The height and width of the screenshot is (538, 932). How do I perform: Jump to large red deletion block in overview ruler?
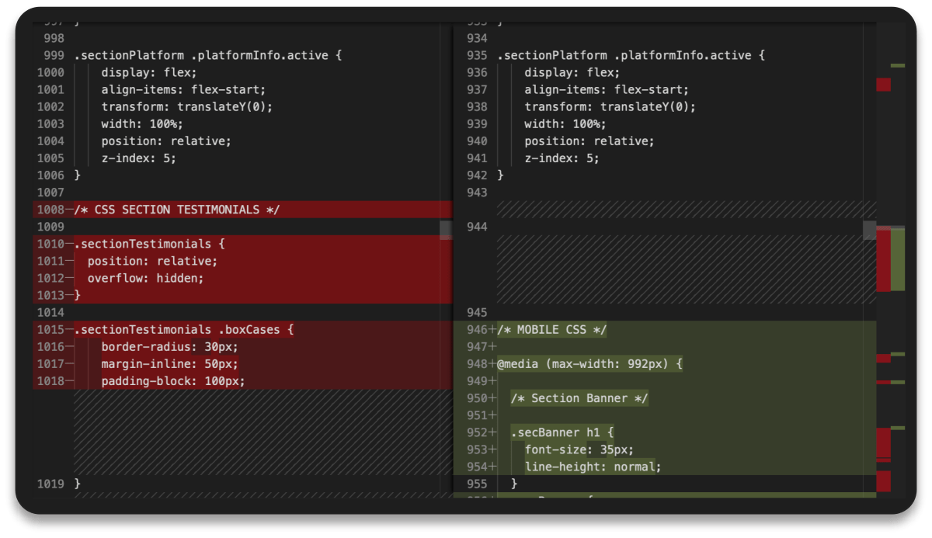click(883, 260)
